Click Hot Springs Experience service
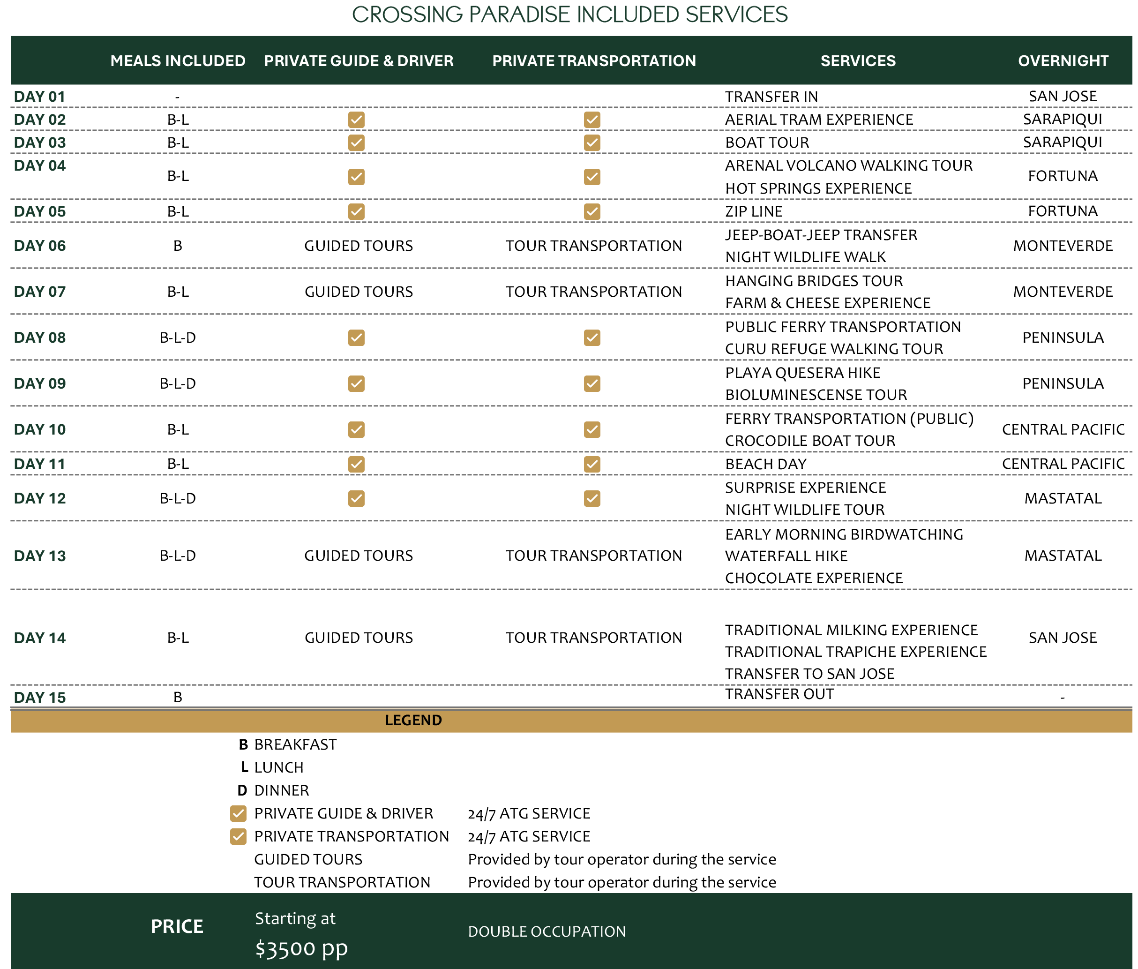This screenshot has width=1138, height=969. click(818, 188)
